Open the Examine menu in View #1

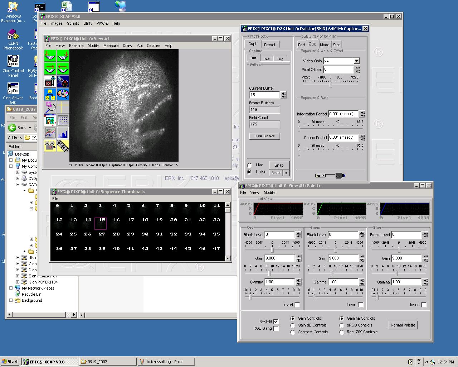coord(76,46)
